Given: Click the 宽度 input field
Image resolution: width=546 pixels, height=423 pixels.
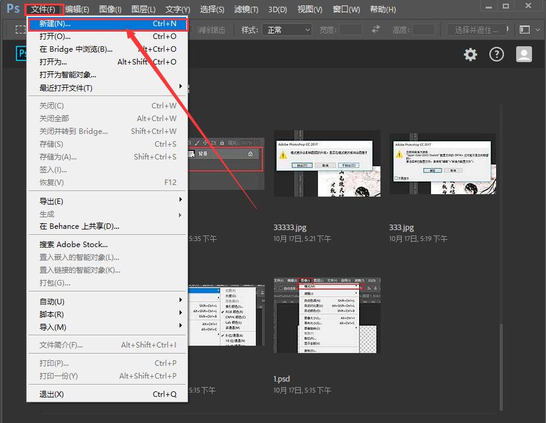Looking at the screenshot, I should pyautogui.click(x=351, y=30).
